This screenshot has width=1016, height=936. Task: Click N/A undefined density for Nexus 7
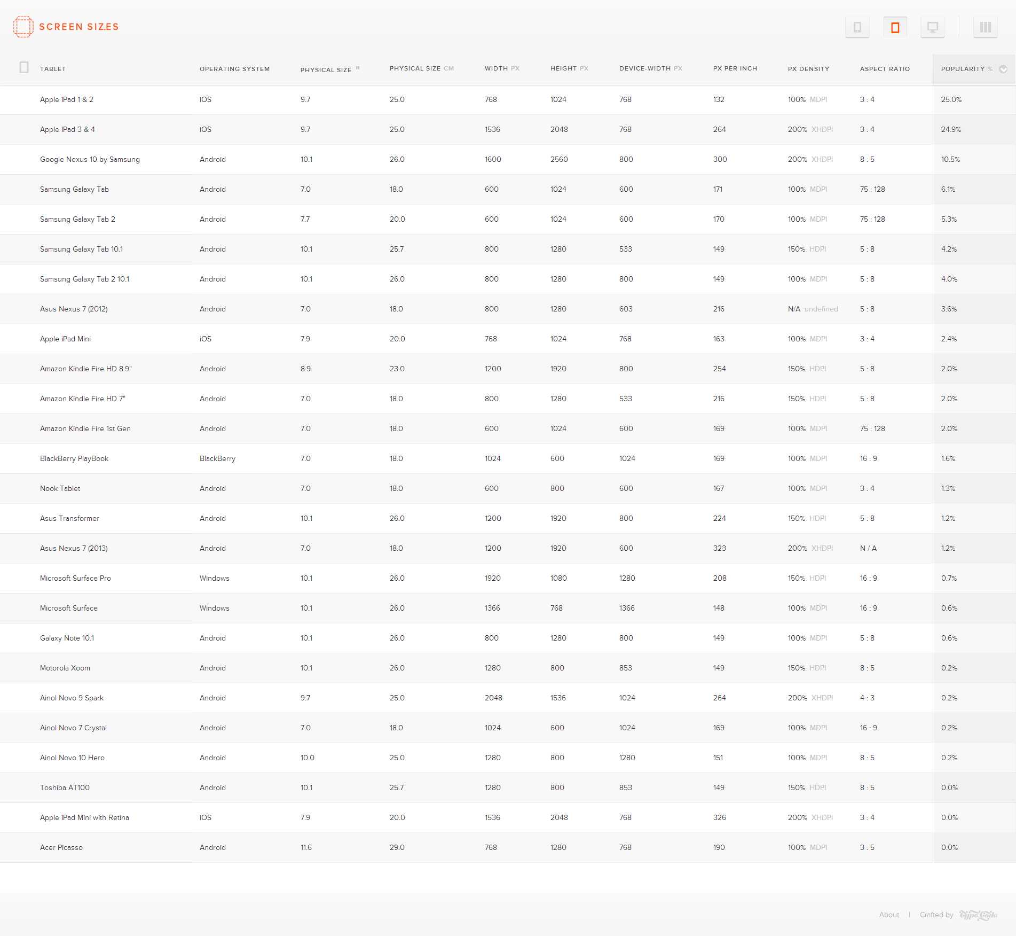click(813, 309)
